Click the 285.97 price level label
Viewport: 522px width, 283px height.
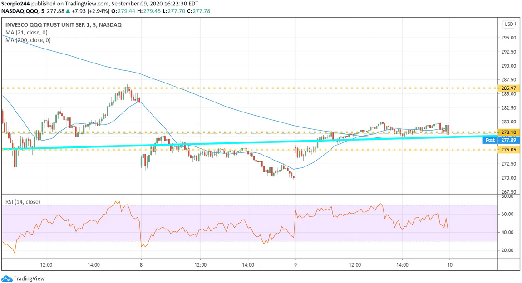[509, 88]
